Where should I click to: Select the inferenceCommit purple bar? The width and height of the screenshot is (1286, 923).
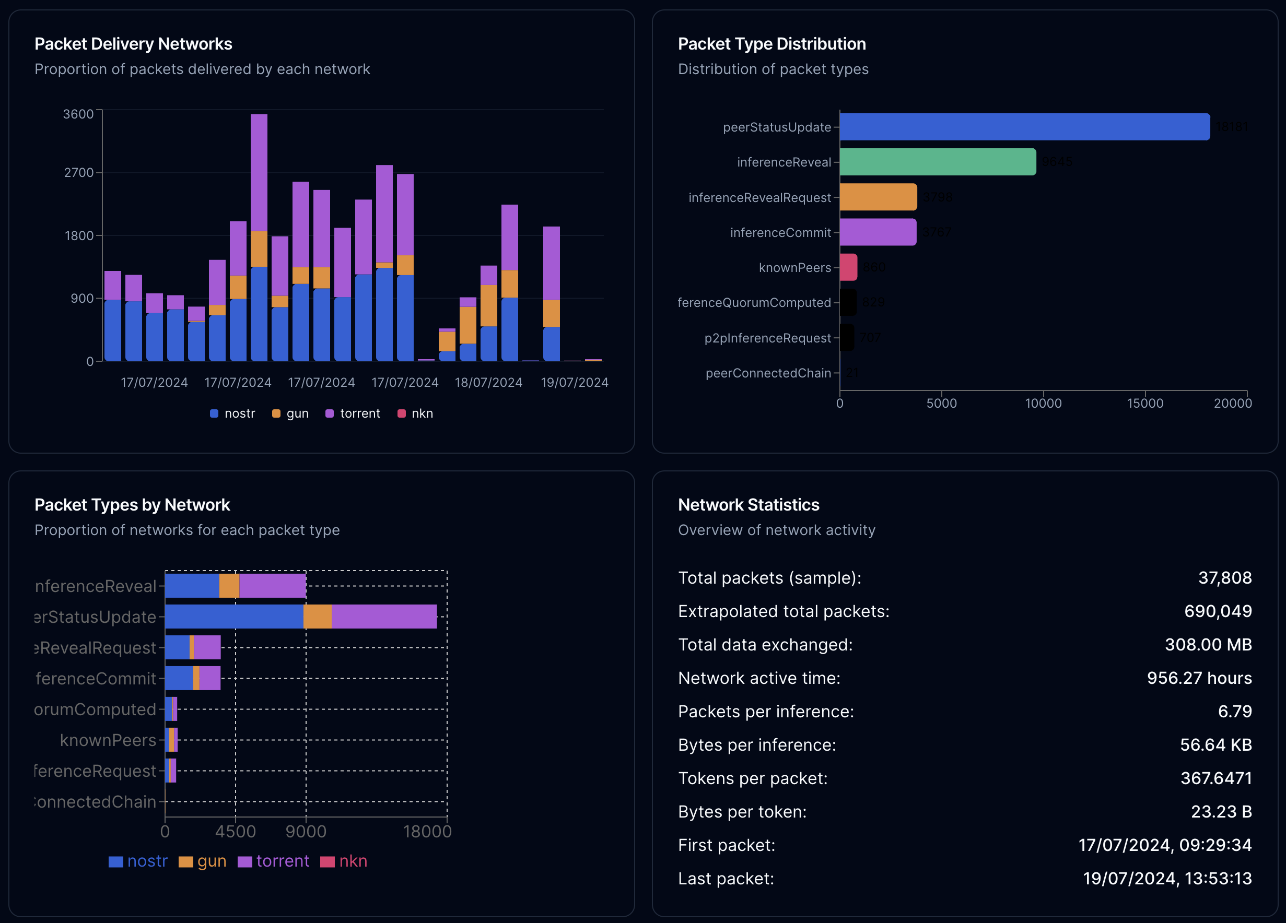pyautogui.click(x=878, y=232)
